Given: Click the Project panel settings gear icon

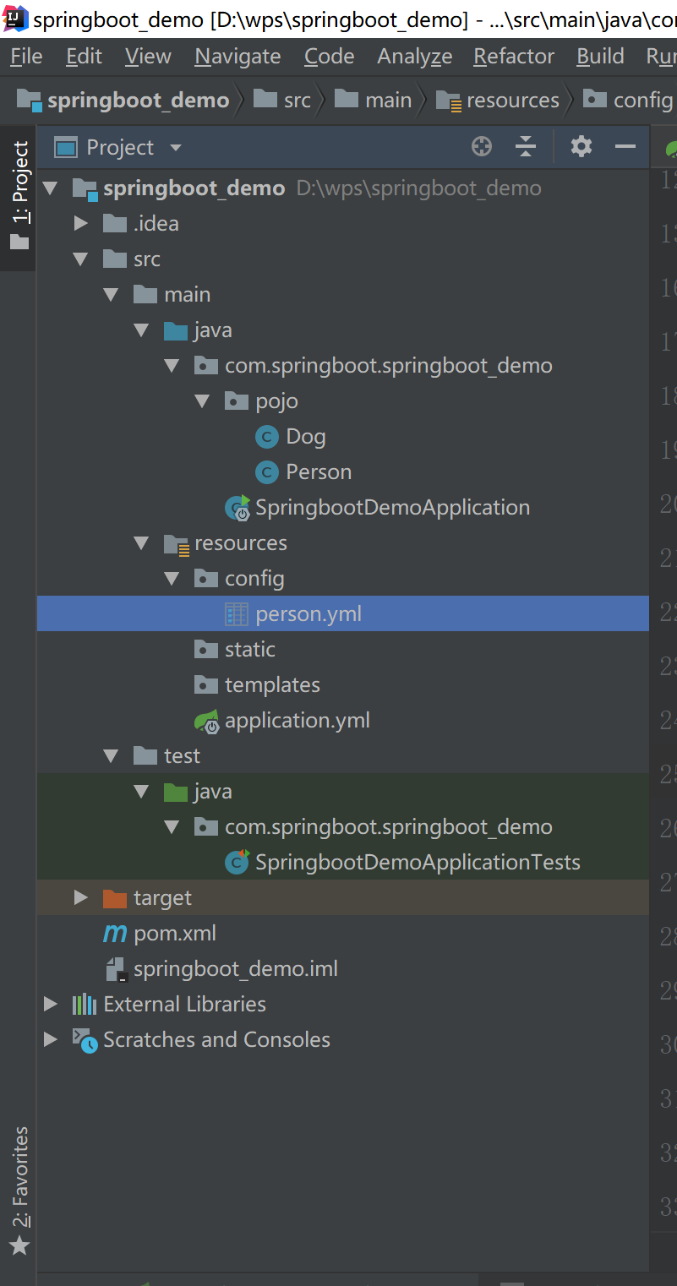Looking at the screenshot, I should pyautogui.click(x=581, y=146).
